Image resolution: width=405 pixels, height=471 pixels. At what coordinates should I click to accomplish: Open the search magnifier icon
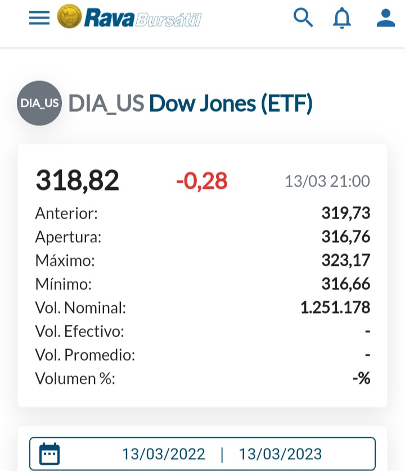click(303, 18)
